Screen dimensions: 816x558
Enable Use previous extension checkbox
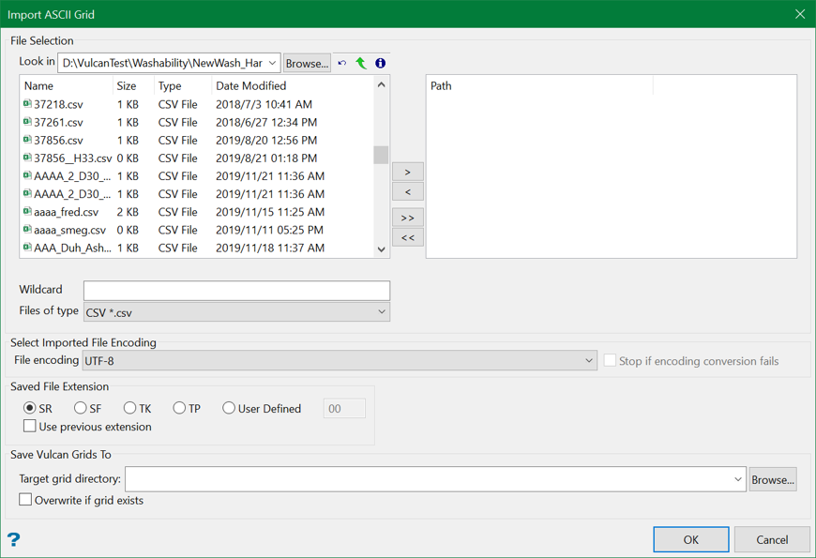click(x=30, y=427)
